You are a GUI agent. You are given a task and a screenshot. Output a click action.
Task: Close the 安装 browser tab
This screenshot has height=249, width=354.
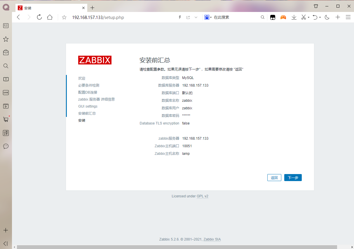[x=83, y=8]
